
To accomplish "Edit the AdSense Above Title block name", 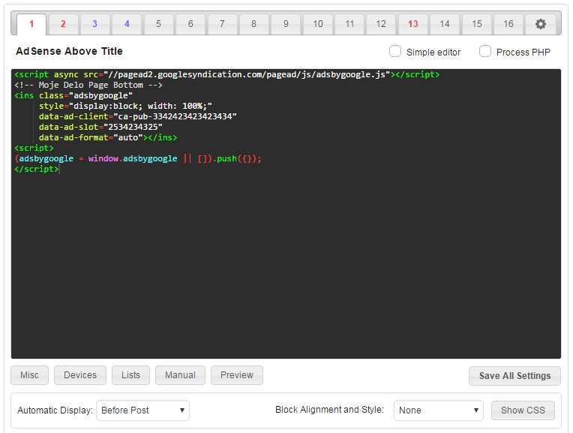I will click(x=70, y=52).
